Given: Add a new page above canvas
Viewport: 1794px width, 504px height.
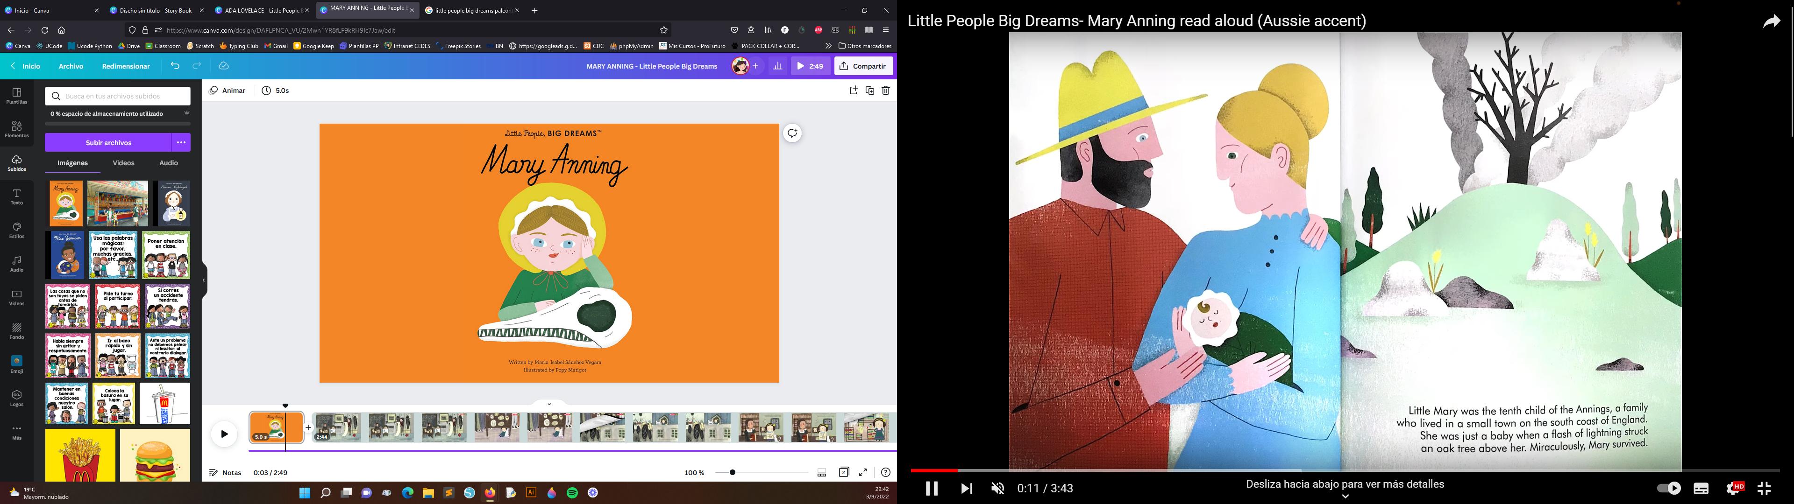Looking at the screenshot, I should coord(854,91).
